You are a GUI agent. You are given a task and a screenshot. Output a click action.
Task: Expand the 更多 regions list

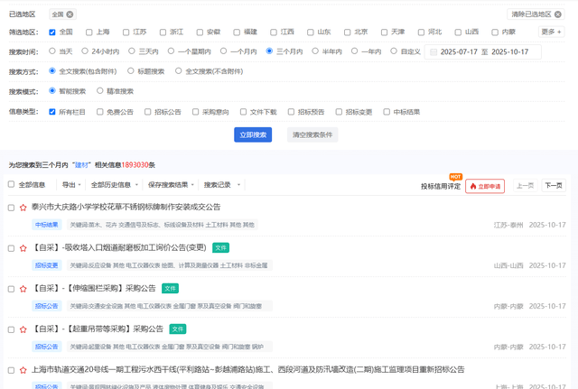(x=551, y=32)
